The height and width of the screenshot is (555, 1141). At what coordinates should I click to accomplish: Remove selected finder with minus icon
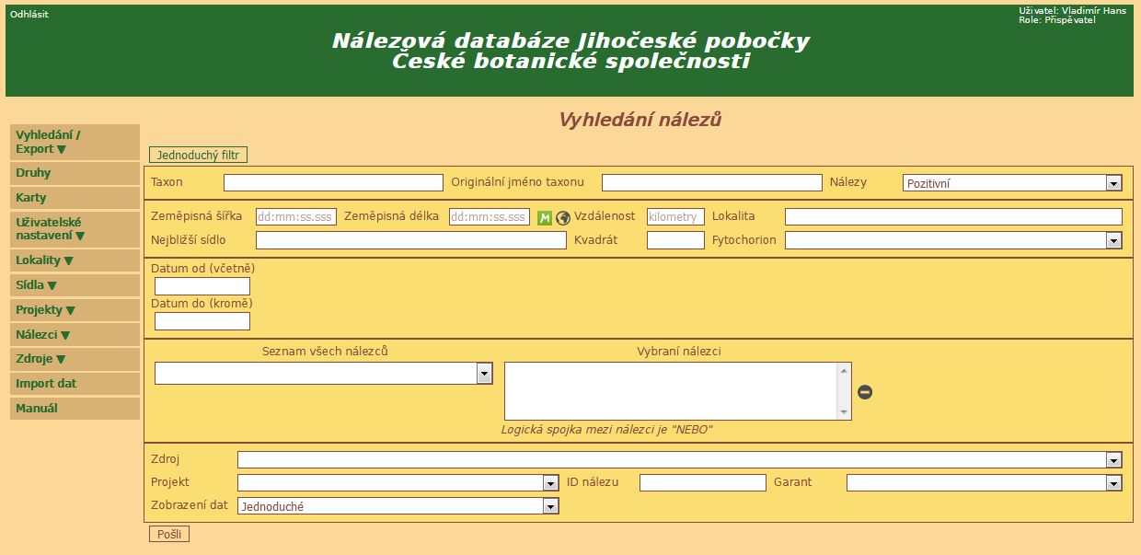(x=865, y=392)
